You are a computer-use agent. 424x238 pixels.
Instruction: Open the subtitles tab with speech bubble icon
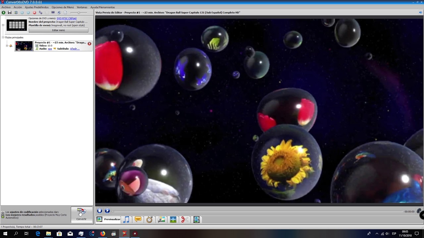click(138, 219)
